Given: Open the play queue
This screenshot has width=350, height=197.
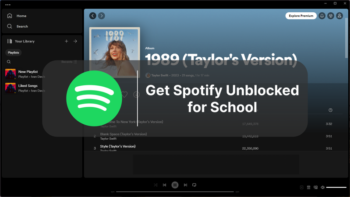Looking at the screenshot, I should 308,187.
